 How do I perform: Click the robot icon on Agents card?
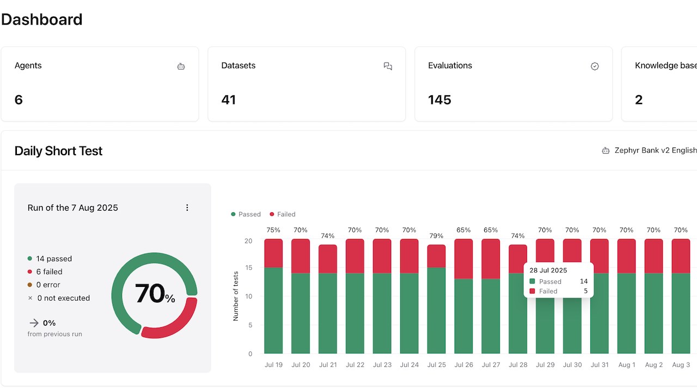[181, 66]
